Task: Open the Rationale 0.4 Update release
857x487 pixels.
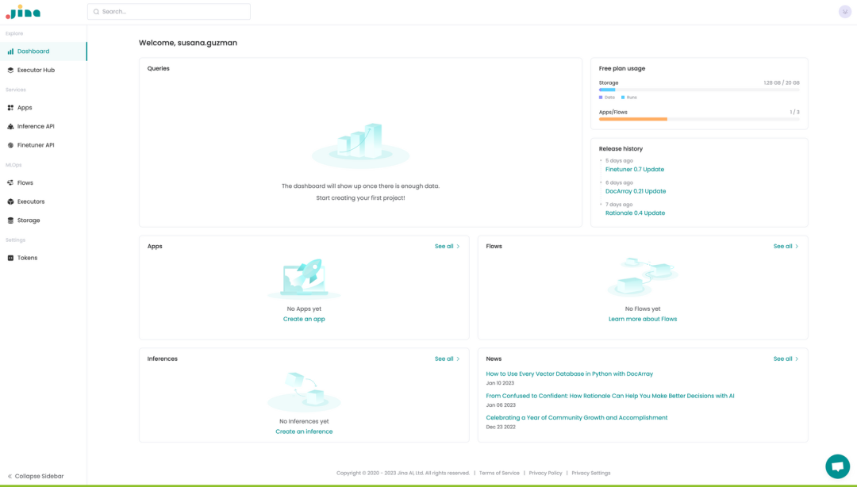Action: coord(635,213)
